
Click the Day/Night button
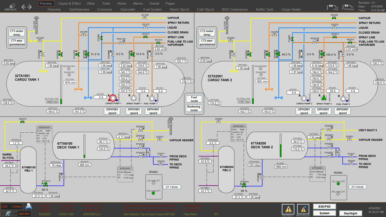350,213
